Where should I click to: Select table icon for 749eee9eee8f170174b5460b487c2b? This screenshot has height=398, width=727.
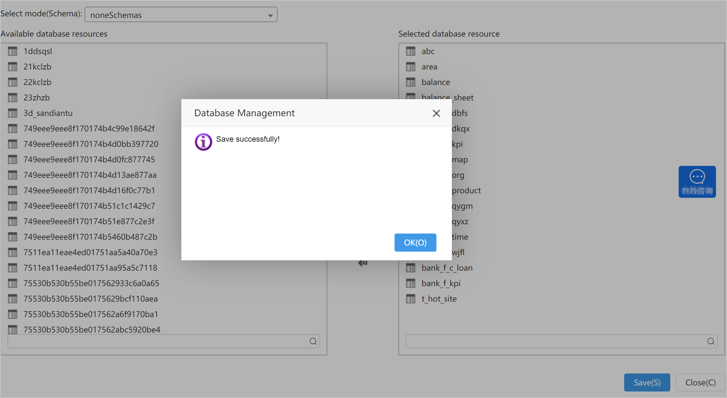(x=13, y=237)
